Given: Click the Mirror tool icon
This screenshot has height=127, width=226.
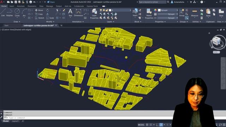Looking at the screenshot, I should pyautogui.click(x=48, y=14).
